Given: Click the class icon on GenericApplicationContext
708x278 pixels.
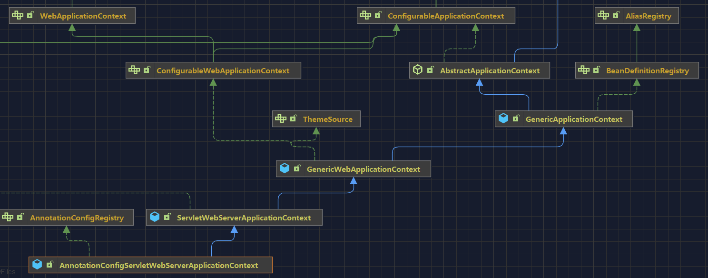Looking at the screenshot, I should [x=503, y=119].
